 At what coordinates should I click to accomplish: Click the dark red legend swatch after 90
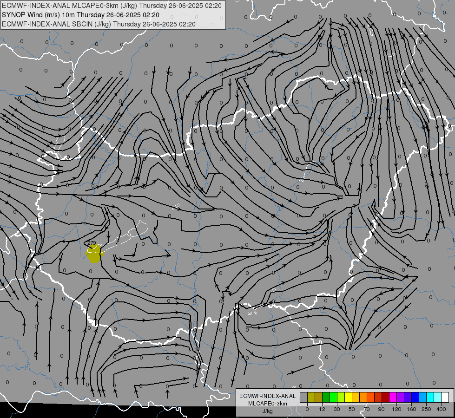386,397
